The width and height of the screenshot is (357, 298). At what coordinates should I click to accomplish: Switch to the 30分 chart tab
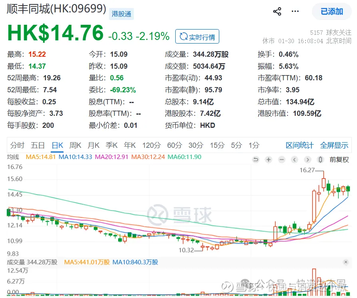coord(196,145)
